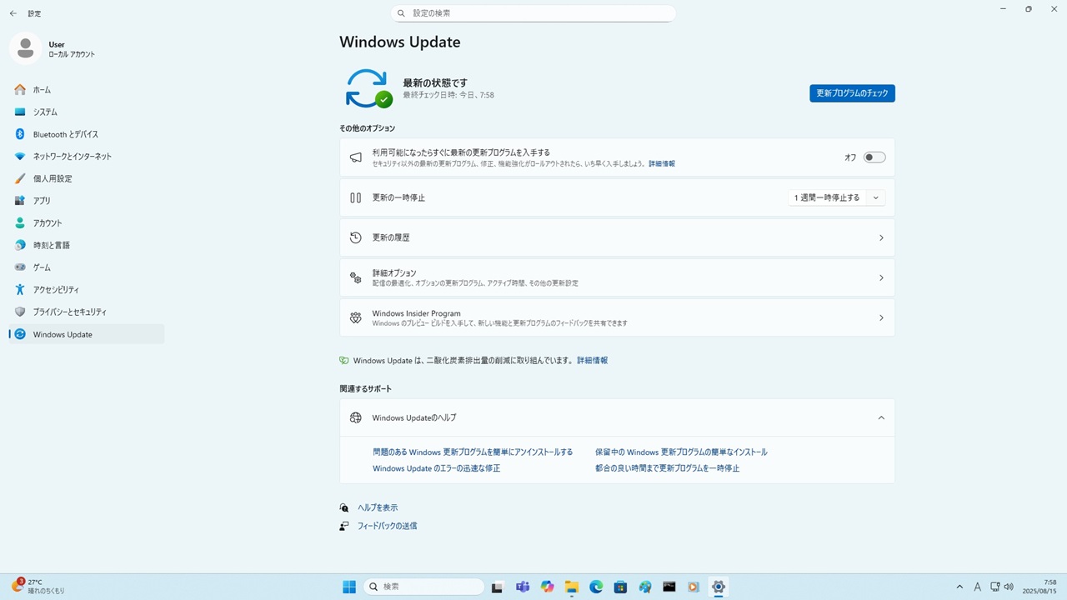Launch Microsoft Edge from the taskbar

[596, 587]
